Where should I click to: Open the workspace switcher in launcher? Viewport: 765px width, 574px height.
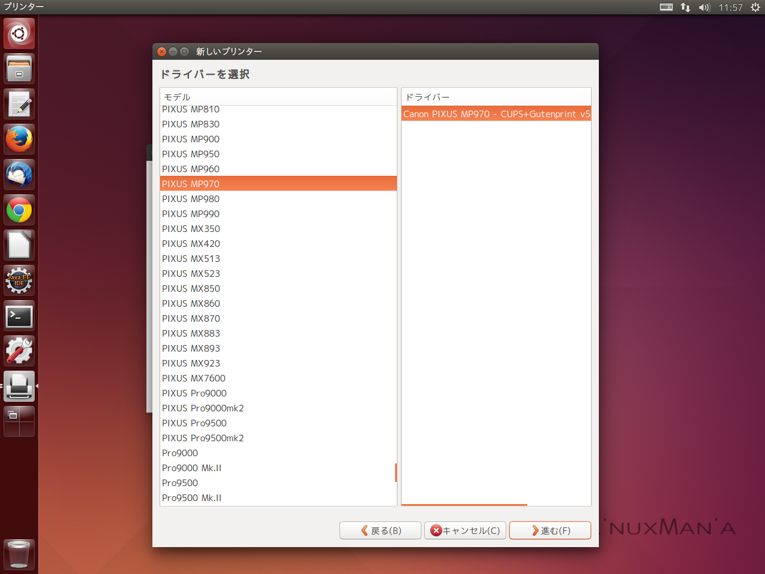(x=19, y=422)
